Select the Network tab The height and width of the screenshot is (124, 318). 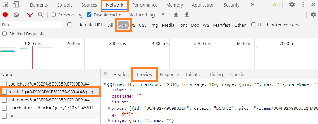coord(115,5)
